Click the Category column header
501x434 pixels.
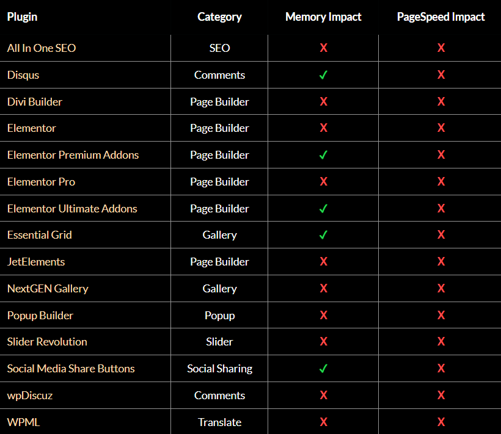(x=219, y=17)
